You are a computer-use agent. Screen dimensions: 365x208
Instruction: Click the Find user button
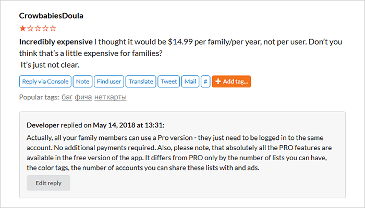109,81
